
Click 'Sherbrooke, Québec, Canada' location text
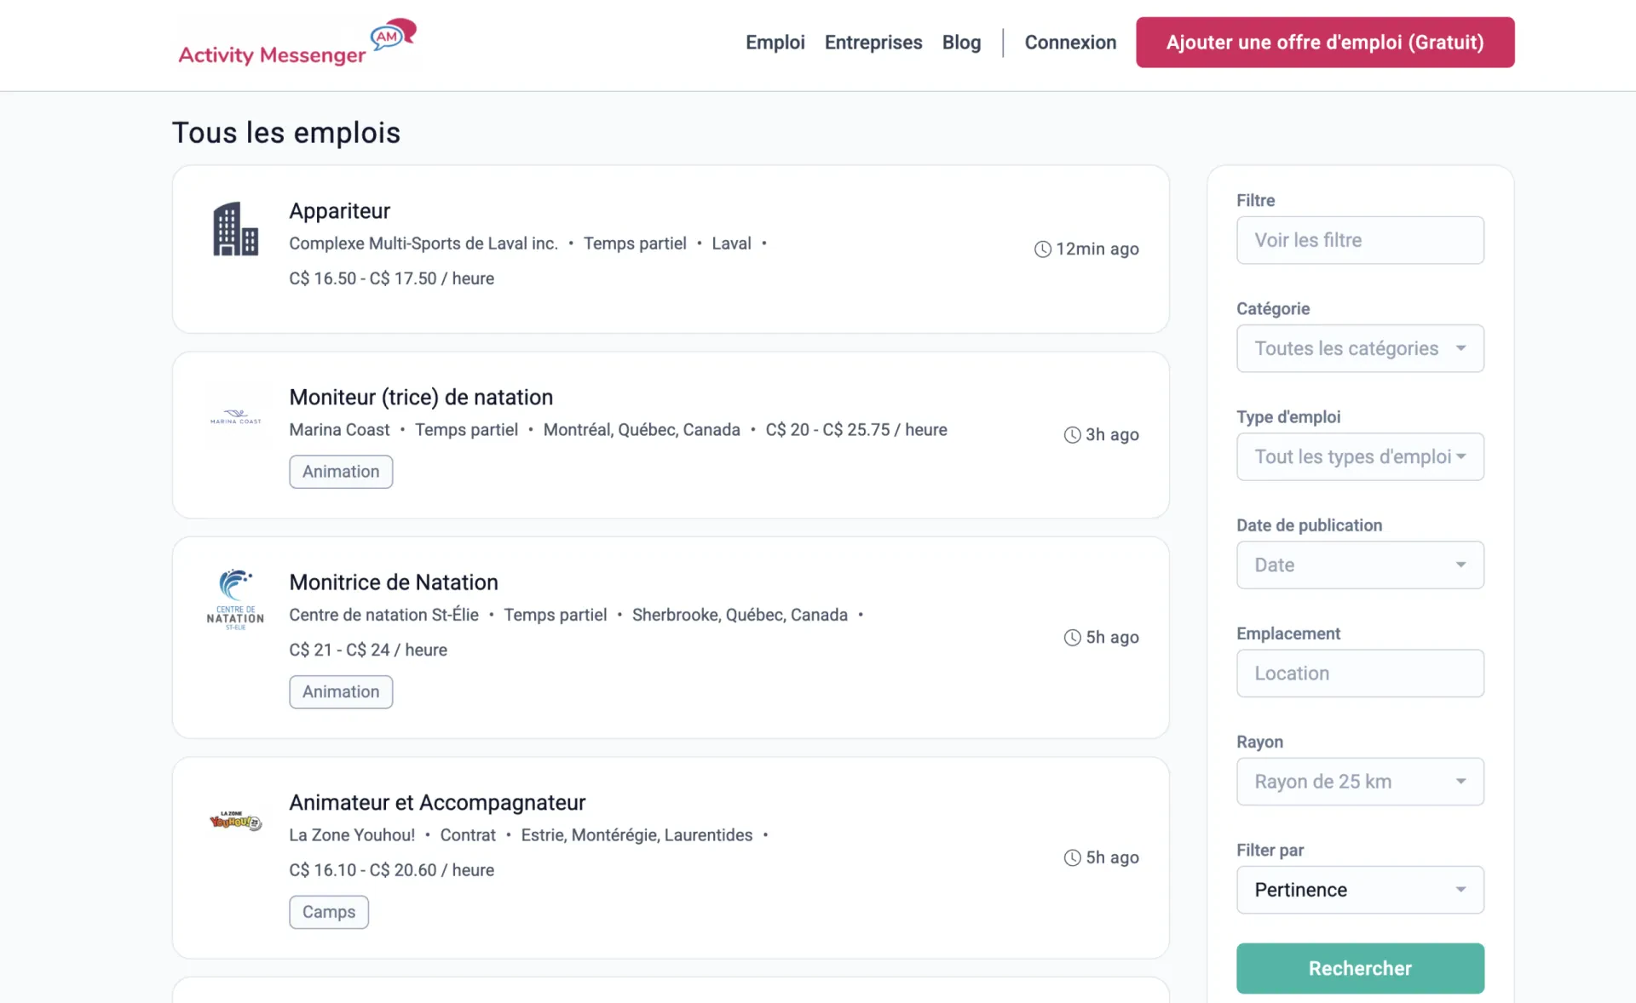740,615
